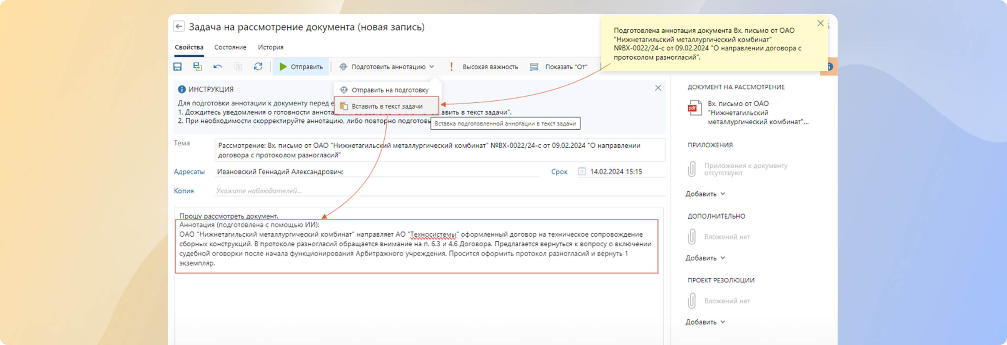Select Отправить на подготовку menu item
The image size is (1007, 345).
pyautogui.click(x=387, y=90)
